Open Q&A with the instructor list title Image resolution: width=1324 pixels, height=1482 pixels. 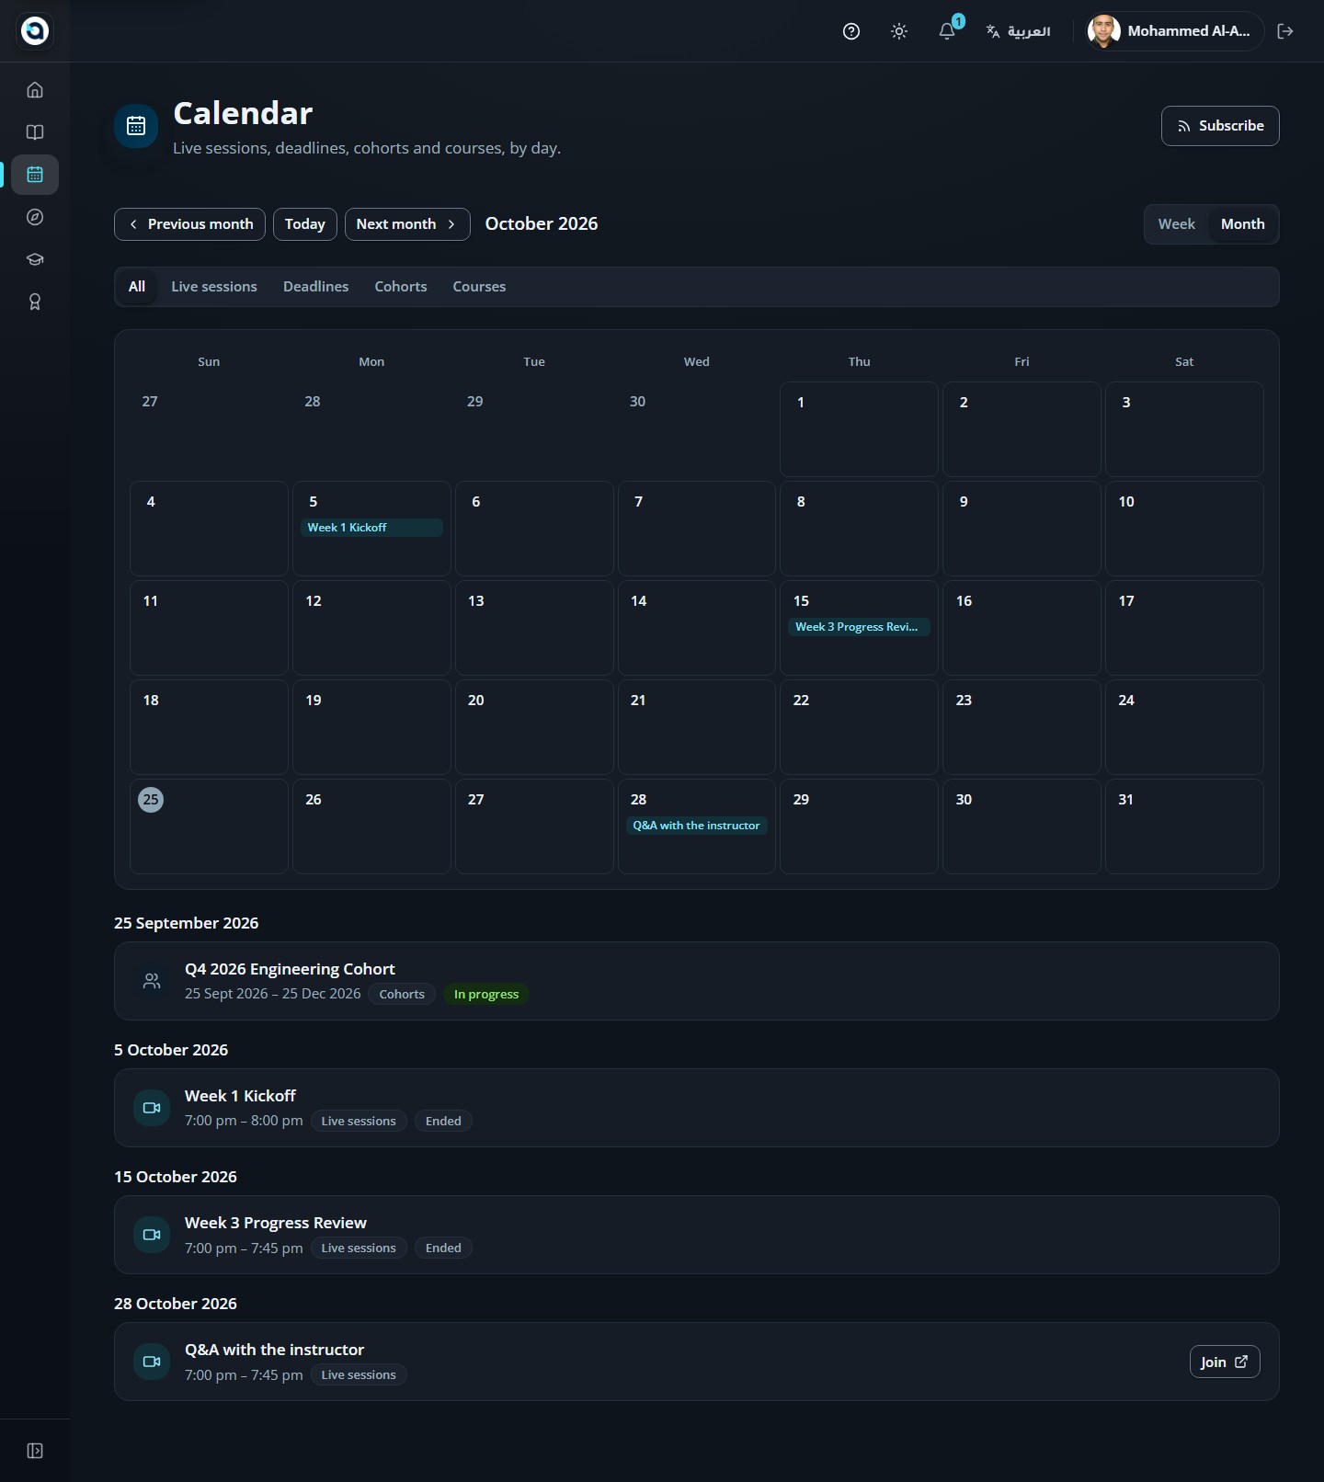click(274, 1350)
